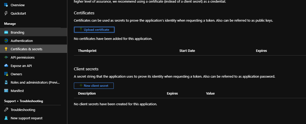
Task: Click the Overview icon in sidebar
Action: (6, 5)
